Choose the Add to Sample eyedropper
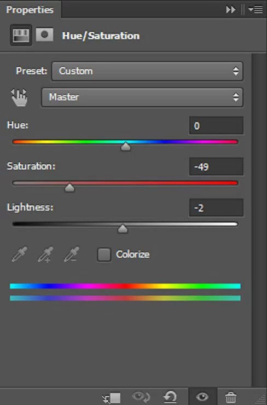267x405 pixels. pyautogui.click(x=45, y=254)
